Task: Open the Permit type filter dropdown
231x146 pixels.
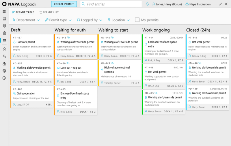Action: point(58,20)
